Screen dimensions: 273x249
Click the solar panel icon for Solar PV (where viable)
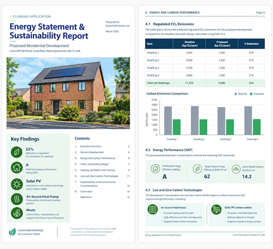(216, 209)
